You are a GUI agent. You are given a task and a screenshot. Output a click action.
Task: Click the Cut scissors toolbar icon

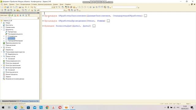(11, 7)
